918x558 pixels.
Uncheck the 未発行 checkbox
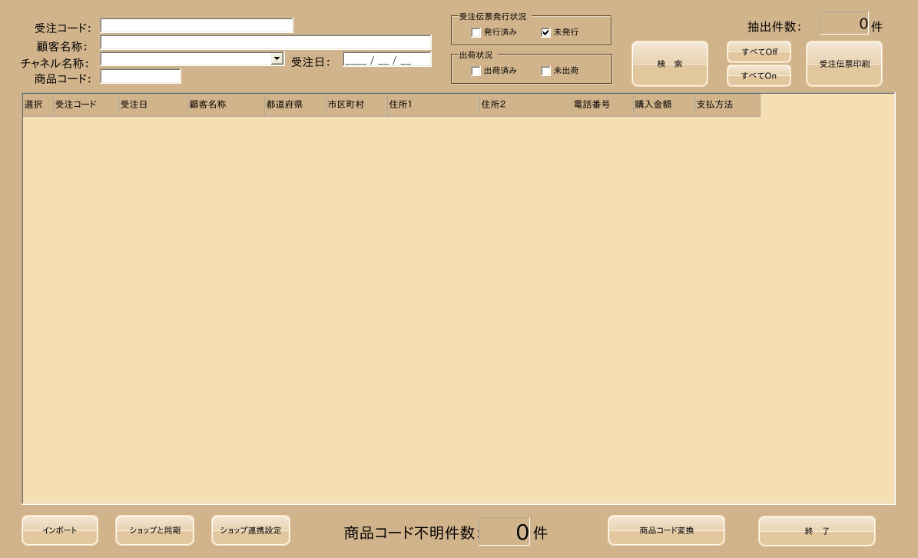545,33
